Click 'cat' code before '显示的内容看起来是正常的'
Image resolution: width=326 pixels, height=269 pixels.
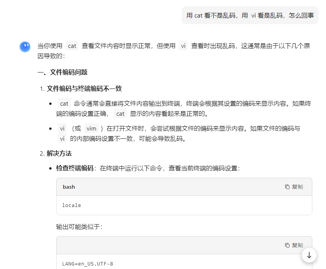click(120, 114)
